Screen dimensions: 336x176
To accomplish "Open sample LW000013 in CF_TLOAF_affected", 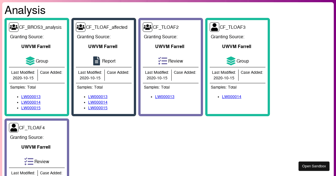I will point(98,97).
